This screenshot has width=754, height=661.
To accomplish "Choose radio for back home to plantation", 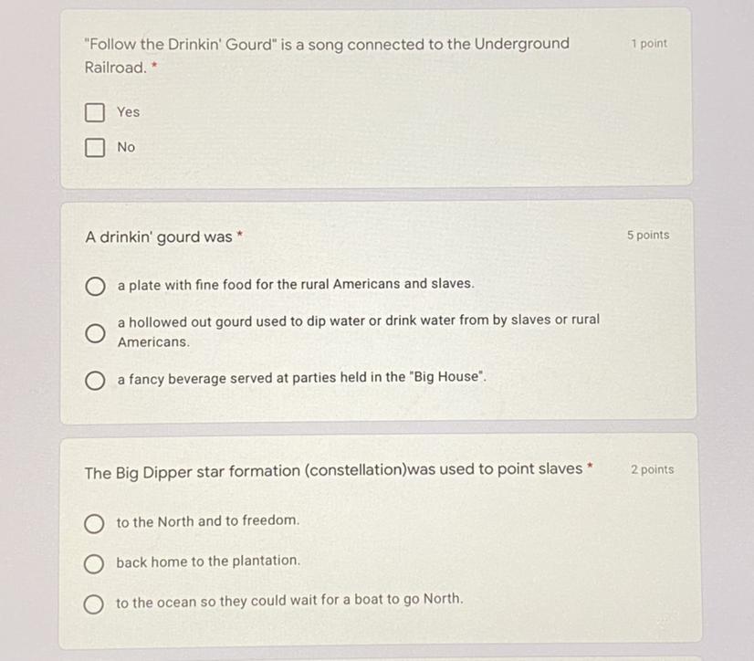I will click(94, 564).
